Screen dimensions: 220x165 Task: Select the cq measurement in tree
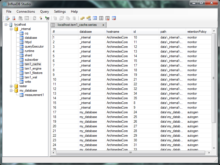click(x=26, y=33)
